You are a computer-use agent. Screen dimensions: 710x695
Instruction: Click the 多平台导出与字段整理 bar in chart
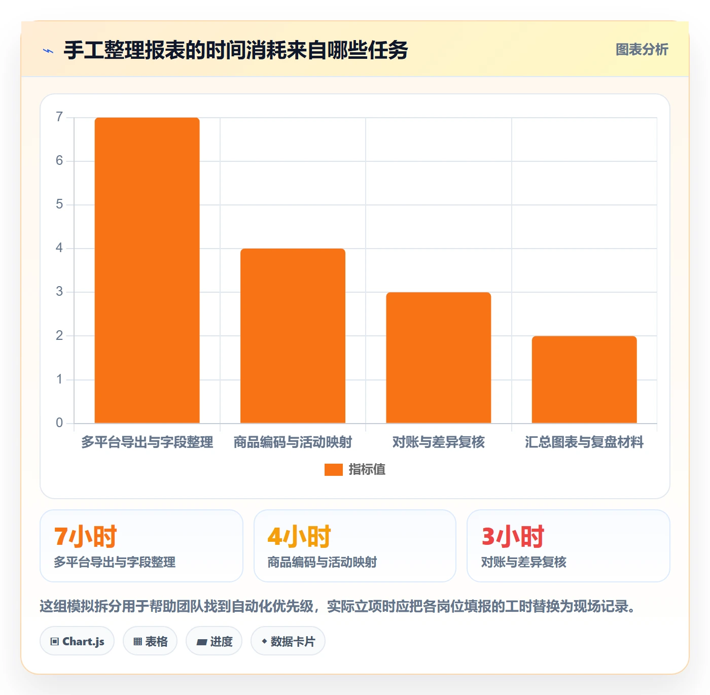pos(147,270)
